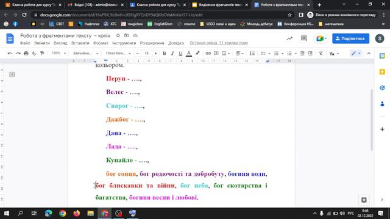Open the activity dashboard trend icon
The height and width of the screenshot is (219, 390).
pos(289,38)
